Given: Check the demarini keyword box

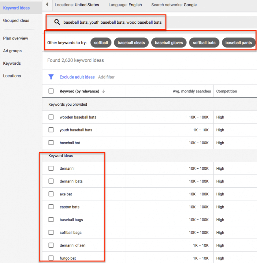Looking at the screenshot, I should point(51,168).
